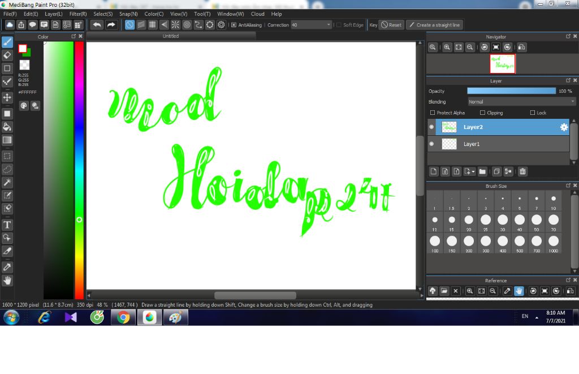Zoom out using Navigator panel
The image size is (579, 374).
coord(470,47)
